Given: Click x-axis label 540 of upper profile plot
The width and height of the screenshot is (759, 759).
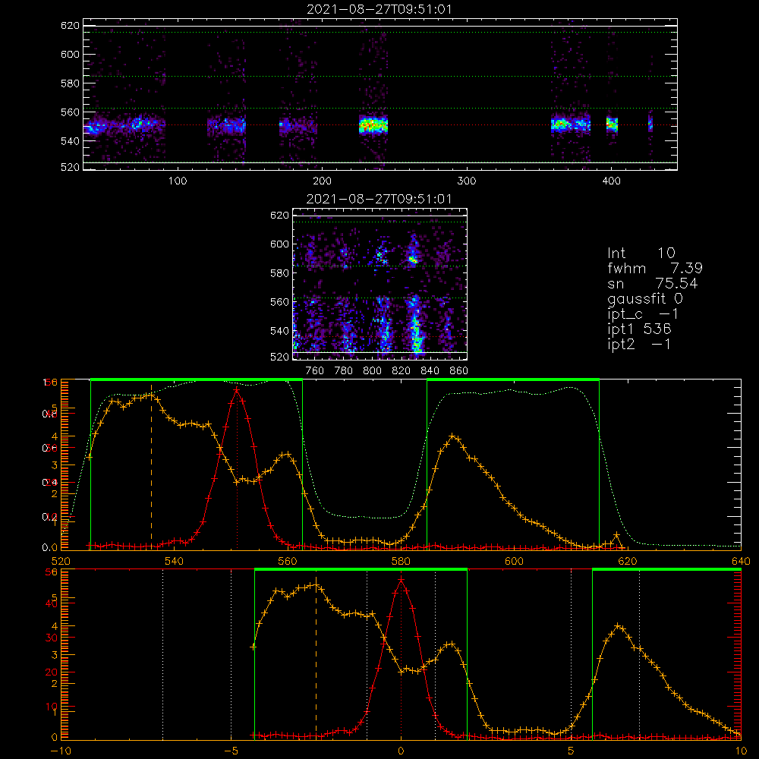Looking at the screenshot, I should 175,561.
